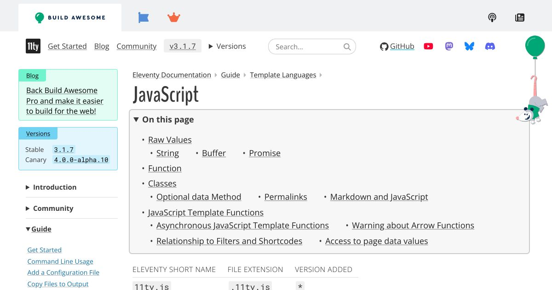The height and width of the screenshot is (290, 552).
Task: Collapse the Guide sidebar section
Action: pos(39,229)
